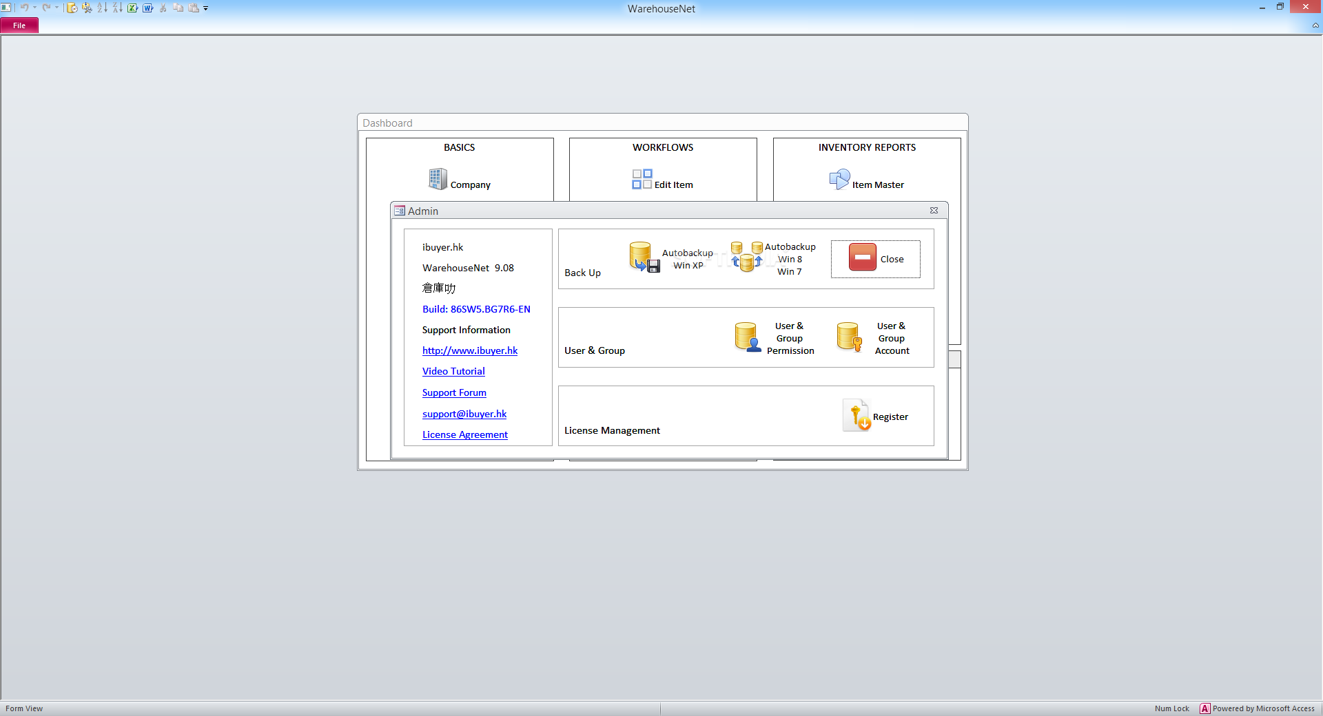Click the Form View status bar text
This screenshot has width=1323, height=716.
24,708
